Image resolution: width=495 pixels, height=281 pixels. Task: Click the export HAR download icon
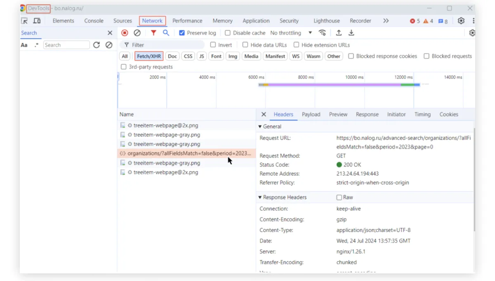coord(351,33)
